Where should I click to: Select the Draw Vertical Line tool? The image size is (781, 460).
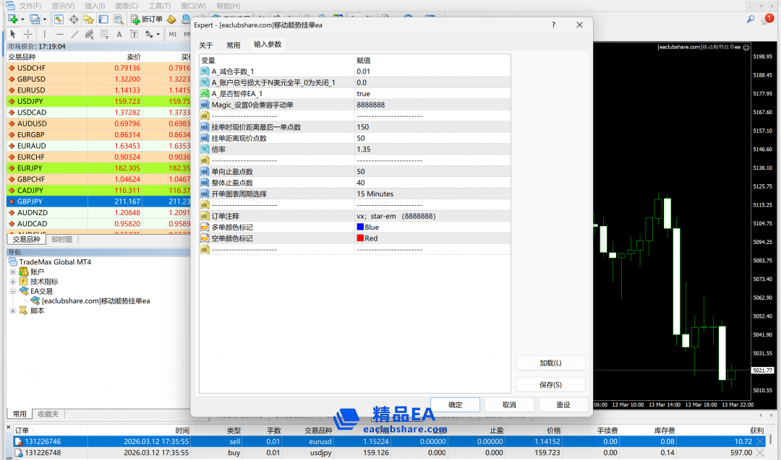point(45,34)
